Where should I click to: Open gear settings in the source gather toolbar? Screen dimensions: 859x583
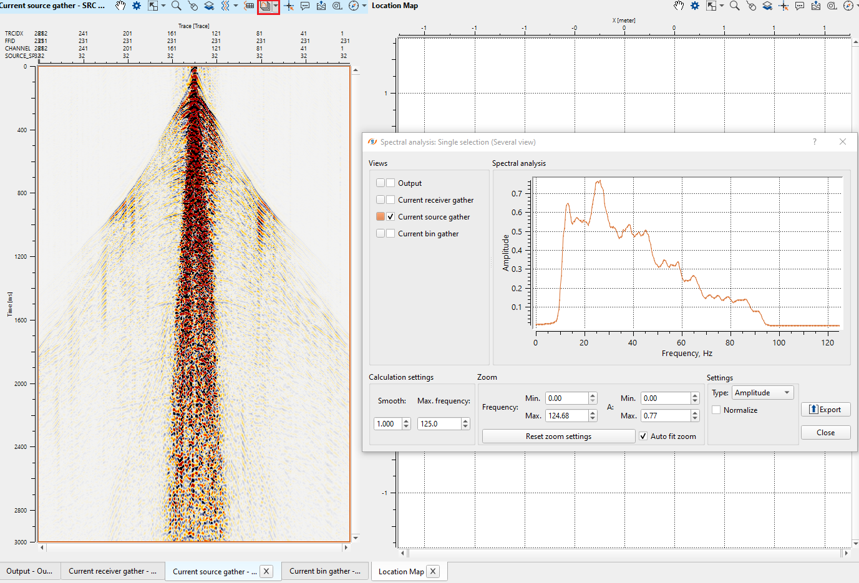[137, 6]
